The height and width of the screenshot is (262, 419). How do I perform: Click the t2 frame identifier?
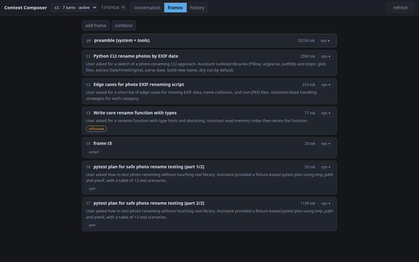[88, 85]
